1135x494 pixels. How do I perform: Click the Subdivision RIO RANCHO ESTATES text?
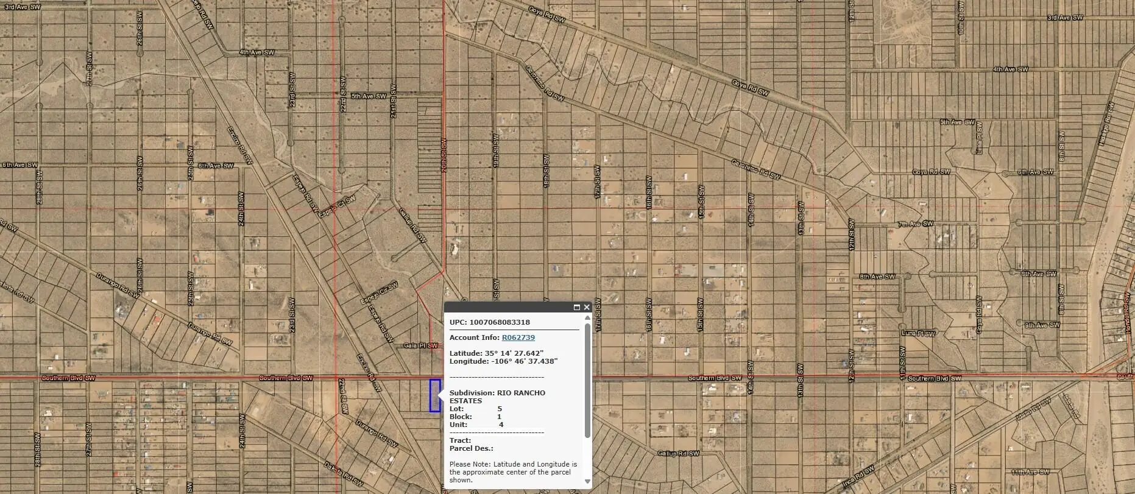click(x=497, y=397)
